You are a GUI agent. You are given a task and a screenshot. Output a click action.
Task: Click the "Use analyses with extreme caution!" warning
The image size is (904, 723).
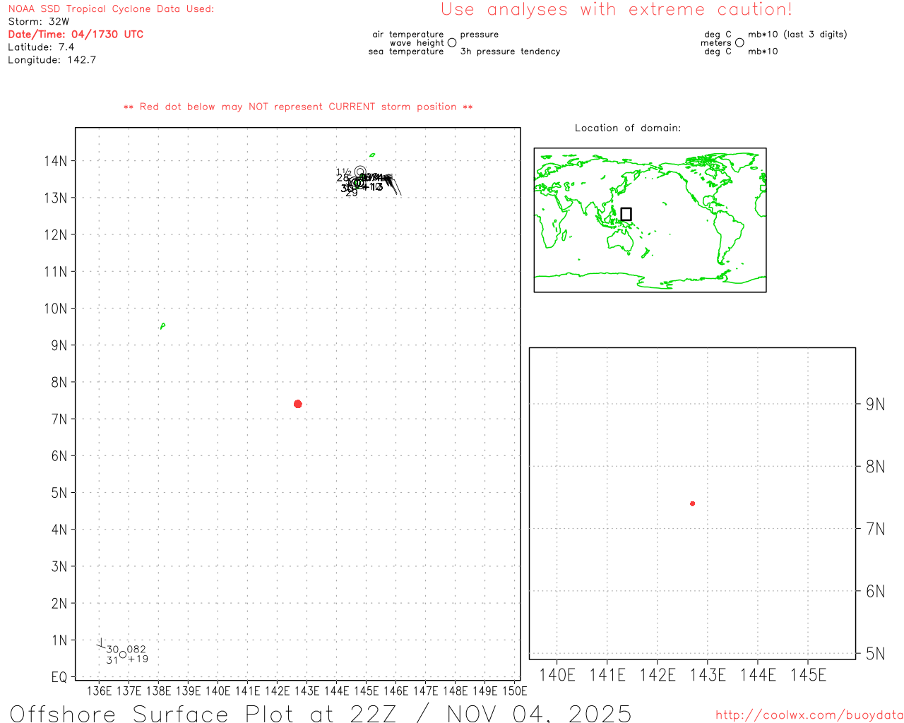617,10
